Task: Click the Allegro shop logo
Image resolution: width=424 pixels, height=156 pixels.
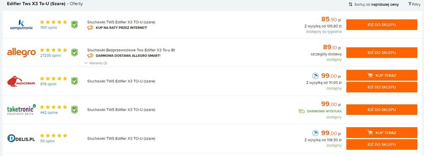Action: [x=22, y=52]
